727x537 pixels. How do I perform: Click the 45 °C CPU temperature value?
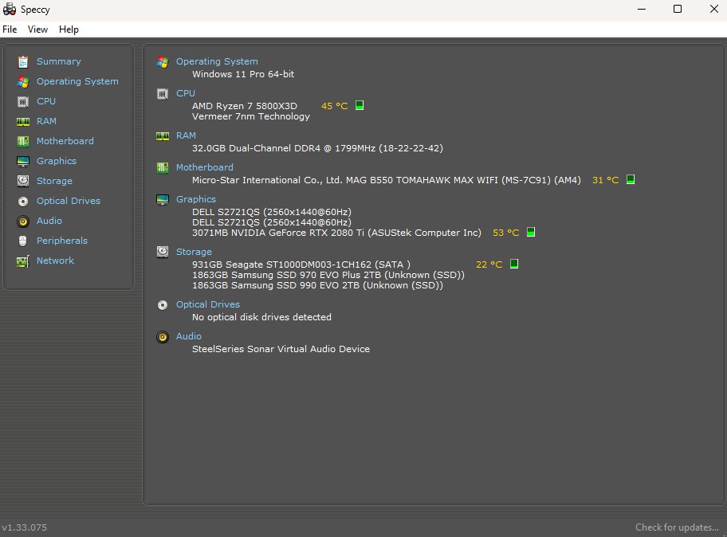(x=334, y=106)
